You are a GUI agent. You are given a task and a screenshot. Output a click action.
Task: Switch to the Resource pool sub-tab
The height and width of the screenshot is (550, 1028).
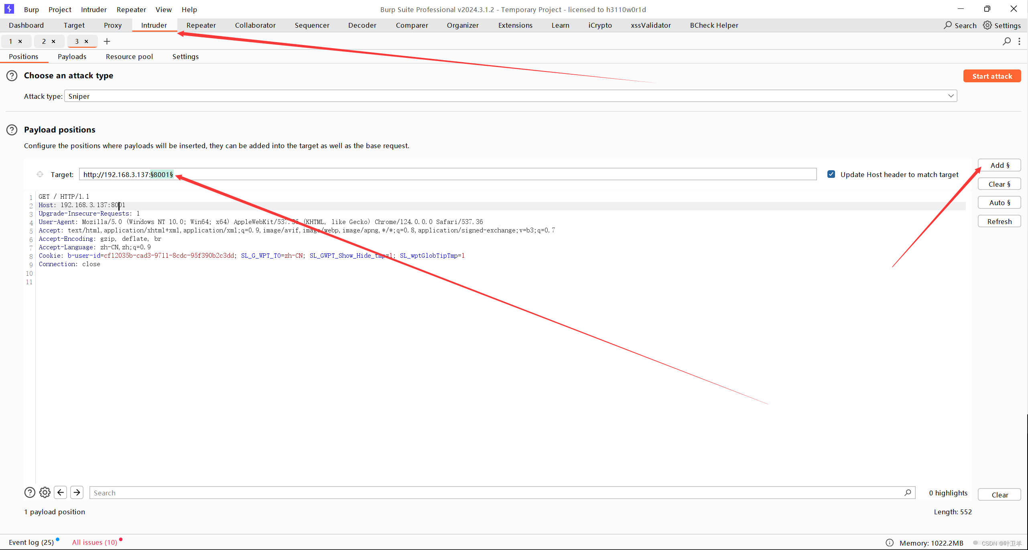pos(129,57)
